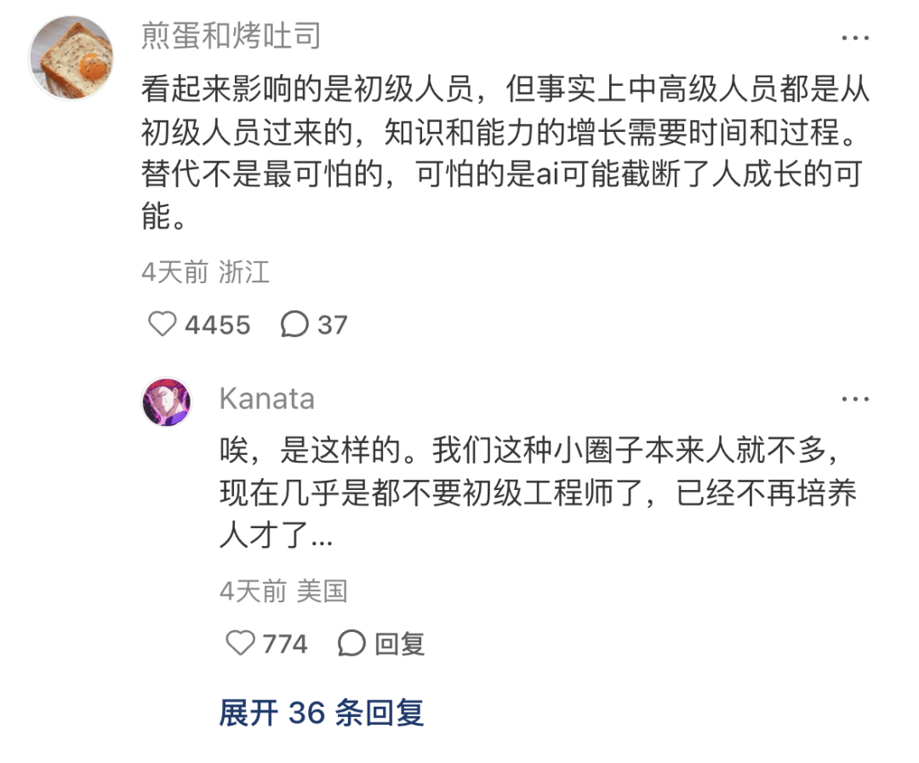919x763 pixels.
Task: Click the 774 like count on the reply
Action: 283,644
